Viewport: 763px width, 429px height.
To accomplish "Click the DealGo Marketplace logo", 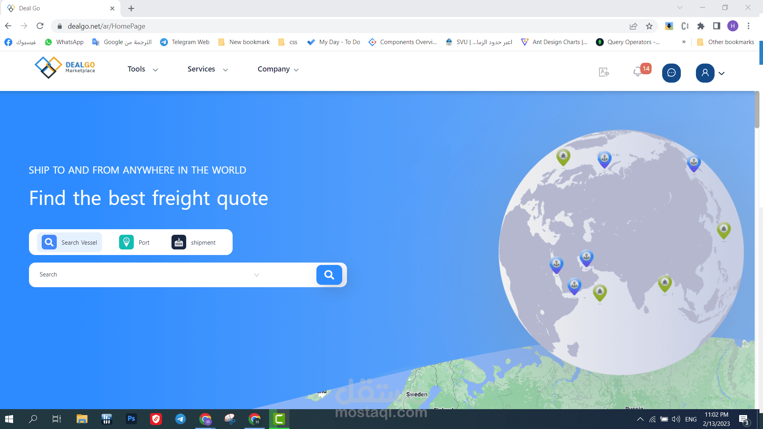I will pyautogui.click(x=65, y=68).
